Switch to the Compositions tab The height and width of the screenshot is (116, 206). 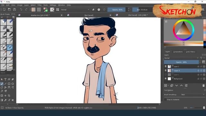(178, 52)
